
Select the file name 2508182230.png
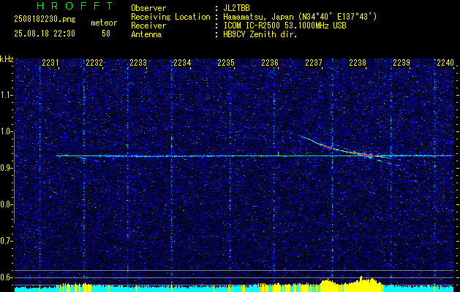[x=45, y=20]
